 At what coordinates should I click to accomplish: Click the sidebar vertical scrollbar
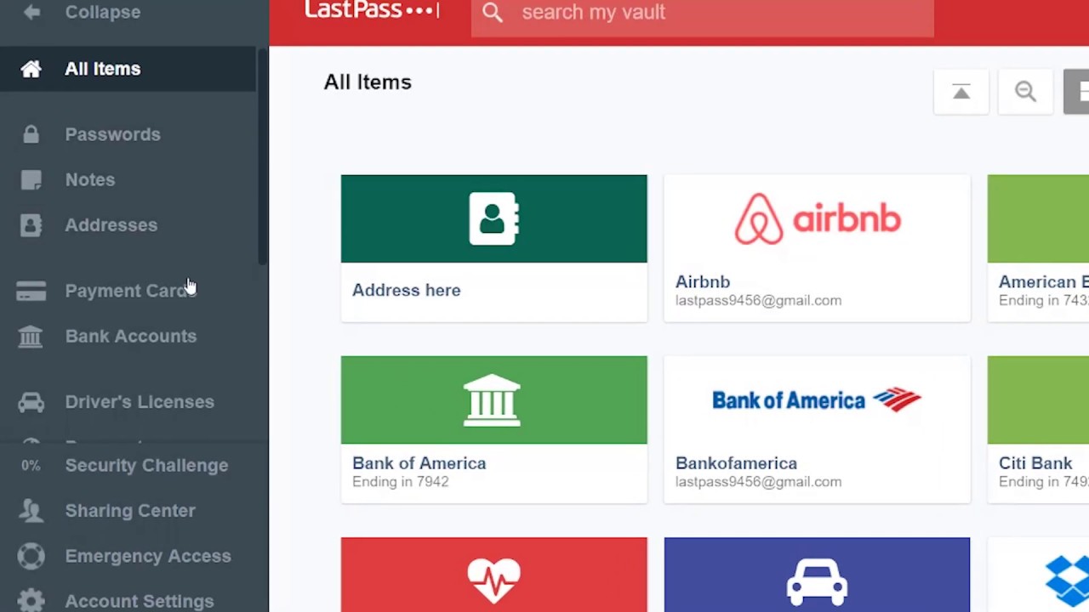[x=263, y=157]
